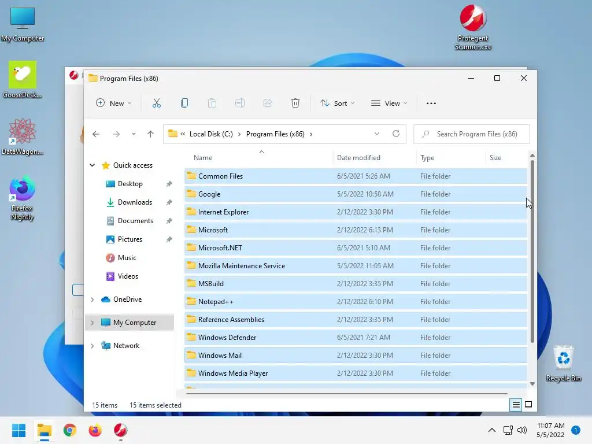
Task: Open recent locations dropdown arrow
Action: [x=134, y=134]
